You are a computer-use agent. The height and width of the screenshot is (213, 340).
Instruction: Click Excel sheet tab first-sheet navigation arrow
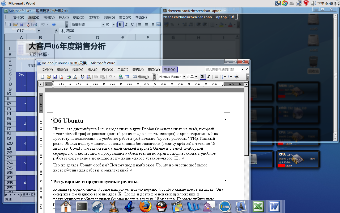tap(6, 195)
